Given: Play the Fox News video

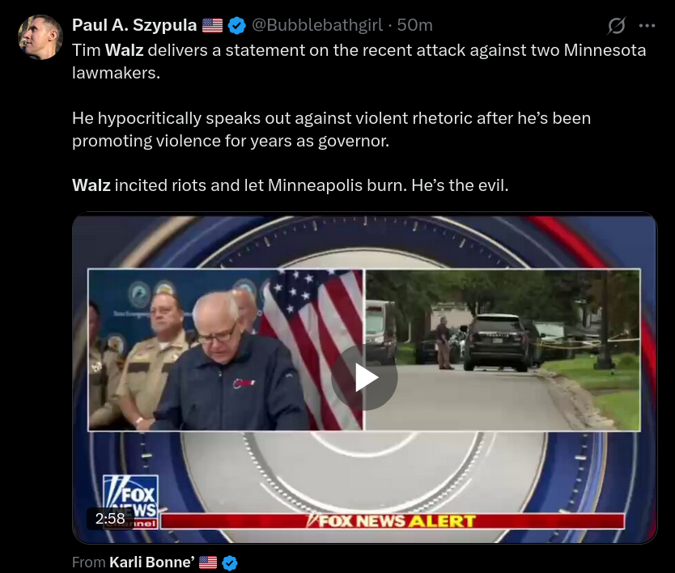Looking at the screenshot, I should tap(364, 378).
